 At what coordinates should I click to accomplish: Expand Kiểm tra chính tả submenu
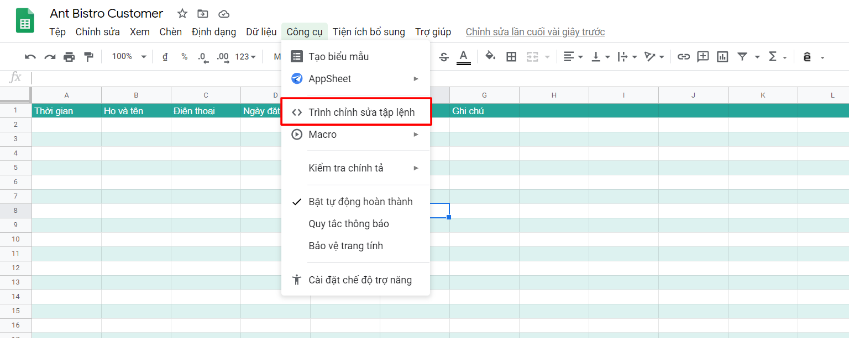click(x=355, y=168)
